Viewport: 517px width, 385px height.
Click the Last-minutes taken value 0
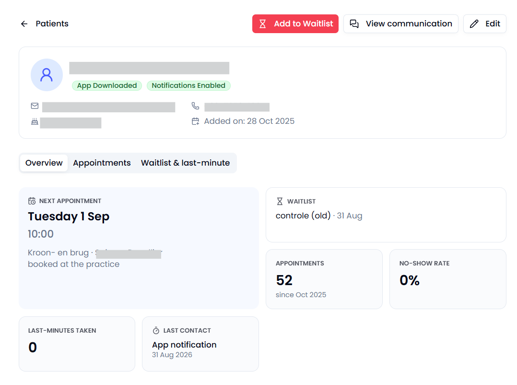pyautogui.click(x=33, y=348)
